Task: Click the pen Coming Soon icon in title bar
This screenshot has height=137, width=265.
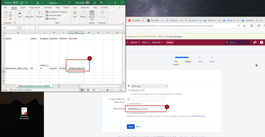Action: 94,3
